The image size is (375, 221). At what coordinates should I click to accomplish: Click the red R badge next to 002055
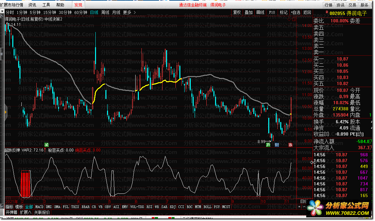pyautogui.click(x=327, y=12)
